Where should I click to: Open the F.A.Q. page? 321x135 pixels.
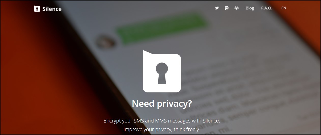point(267,8)
